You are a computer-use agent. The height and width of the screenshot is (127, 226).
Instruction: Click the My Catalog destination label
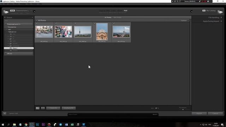point(211,11)
